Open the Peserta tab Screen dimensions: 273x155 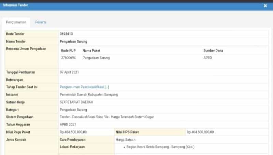coord(41,22)
